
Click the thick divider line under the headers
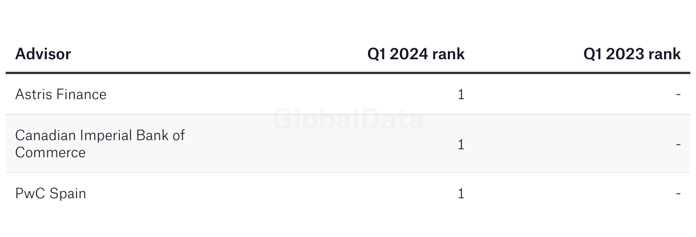pyautogui.click(x=348, y=73)
